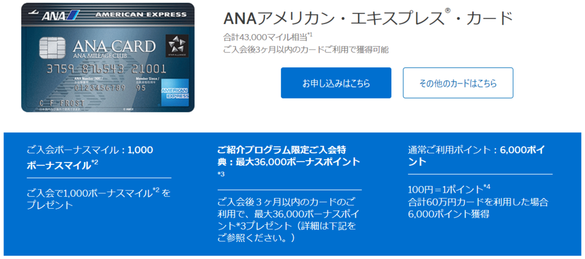Click the IC chip on the card
The width and height of the screenshot is (585, 259).
(51, 47)
